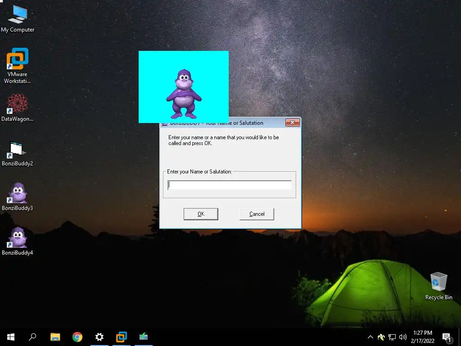Viewport: 461px width, 346px height.
Task: Launch Google Chrome from the taskbar
Action: point(77,337)
